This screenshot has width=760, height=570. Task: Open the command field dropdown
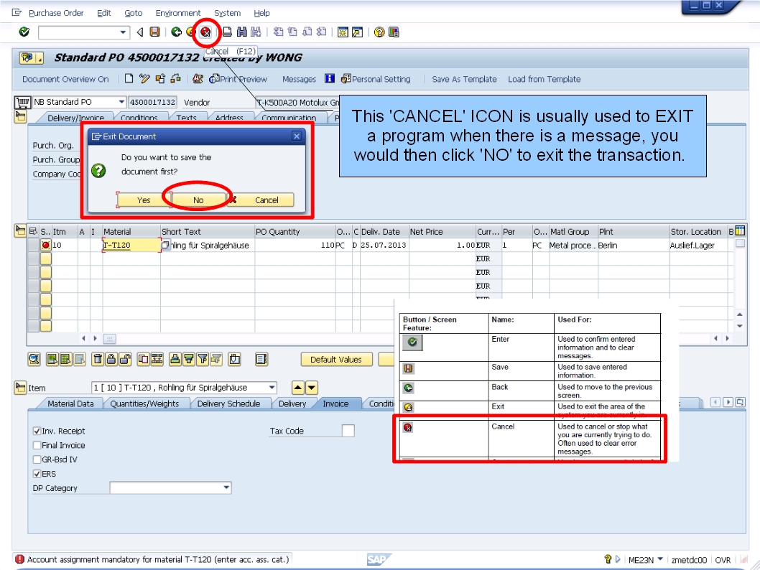point(123,32)
